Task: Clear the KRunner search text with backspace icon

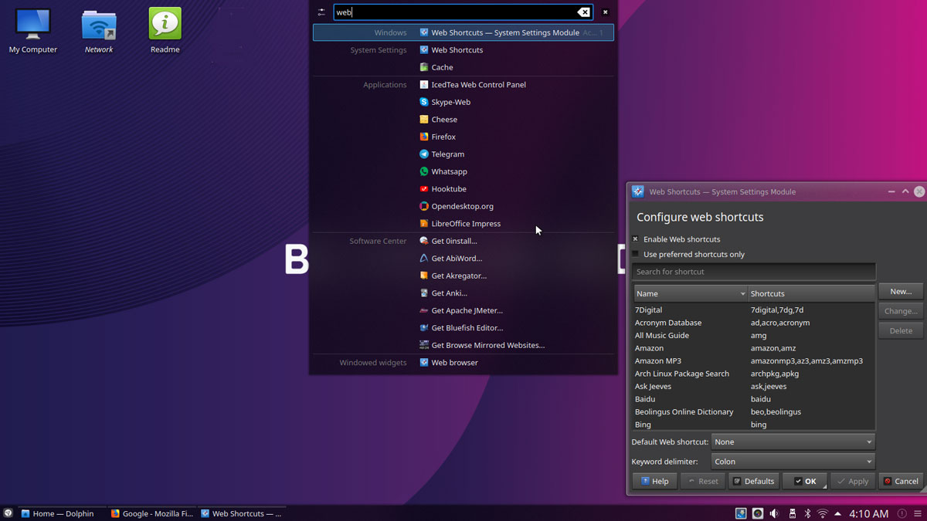Action: (584, 12)
